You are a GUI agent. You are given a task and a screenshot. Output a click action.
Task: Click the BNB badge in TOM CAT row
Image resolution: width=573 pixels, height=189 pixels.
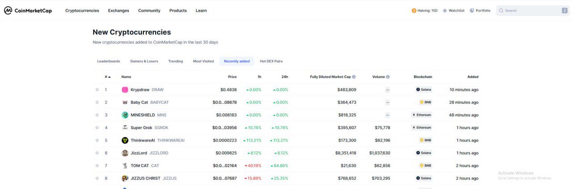point(425,166)
